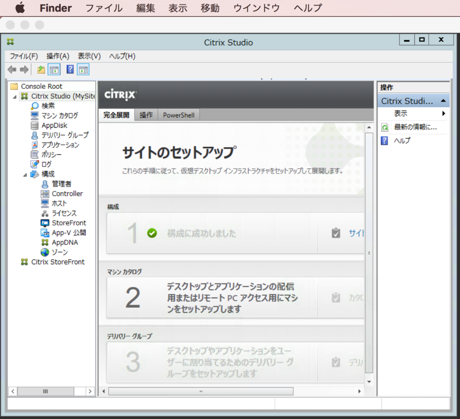Select the AppDisk tree node
460x419 pixels.
(x=54, y=125)
